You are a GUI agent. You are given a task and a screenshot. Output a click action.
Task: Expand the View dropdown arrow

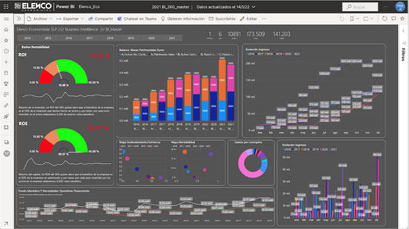tap(372, 19)
